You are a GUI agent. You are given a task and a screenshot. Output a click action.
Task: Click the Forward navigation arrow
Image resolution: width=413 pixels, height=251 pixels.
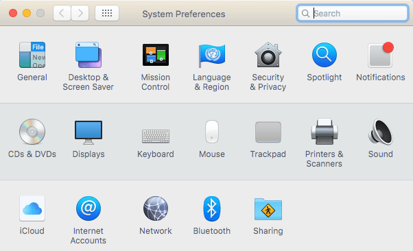pos(80,13)
